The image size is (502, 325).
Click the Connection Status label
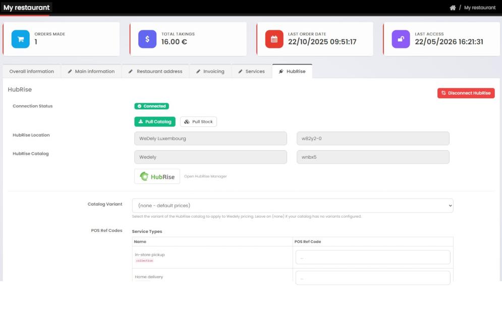pyautogui.click(x=33, y=106)
